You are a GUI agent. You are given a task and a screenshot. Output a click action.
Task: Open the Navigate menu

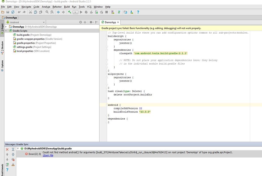tap(27, 7)
